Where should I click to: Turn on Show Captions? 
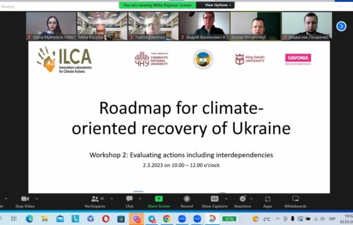click(214, 202)
